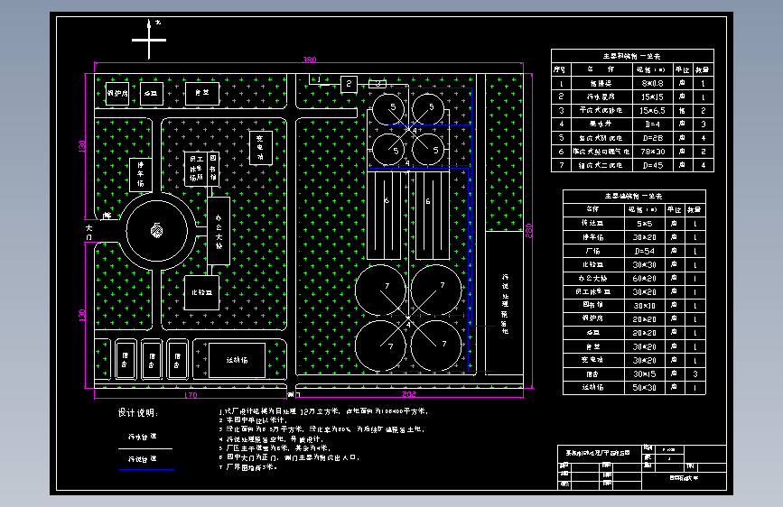This screenshot has height=507, width=783.
Task: Select design note line 1 text
Action: click(x=323, y=411)
